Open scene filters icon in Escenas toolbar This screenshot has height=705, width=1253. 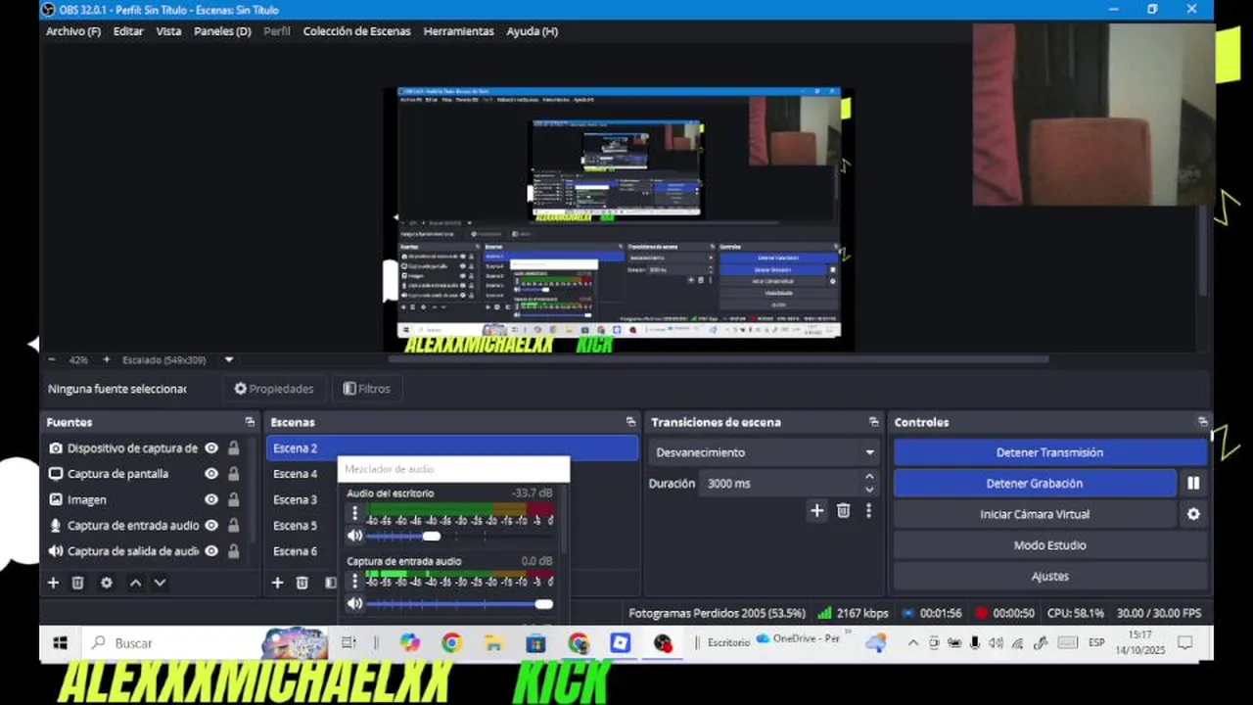point(330,583)
